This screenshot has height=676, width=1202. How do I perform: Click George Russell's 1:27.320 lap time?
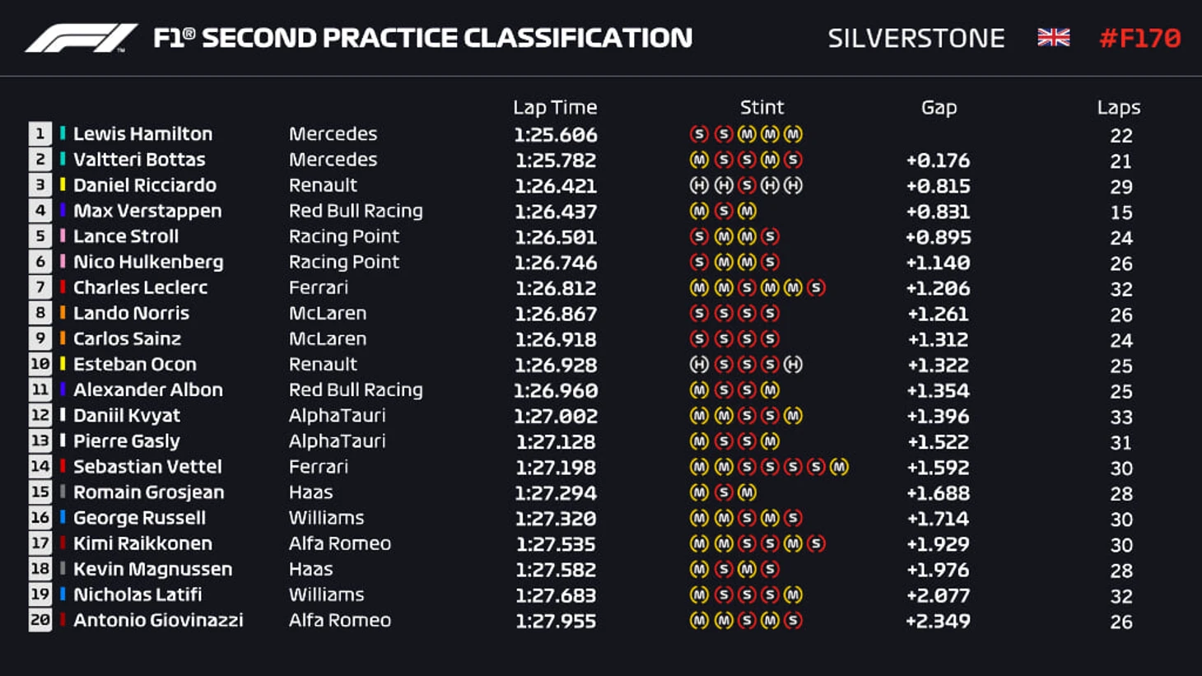click(556, 518)
